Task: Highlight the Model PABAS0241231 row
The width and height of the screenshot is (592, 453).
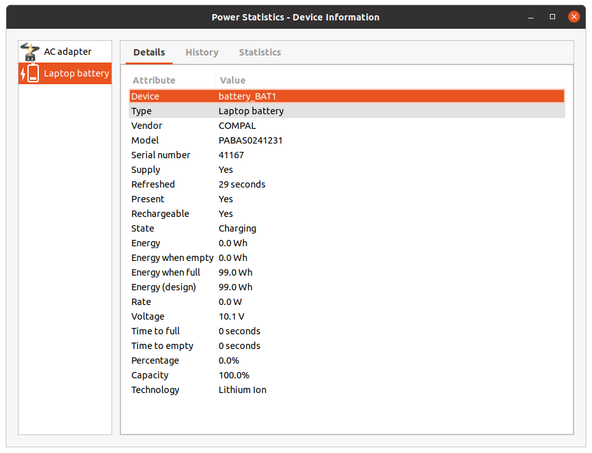Action: click(347, 140)
